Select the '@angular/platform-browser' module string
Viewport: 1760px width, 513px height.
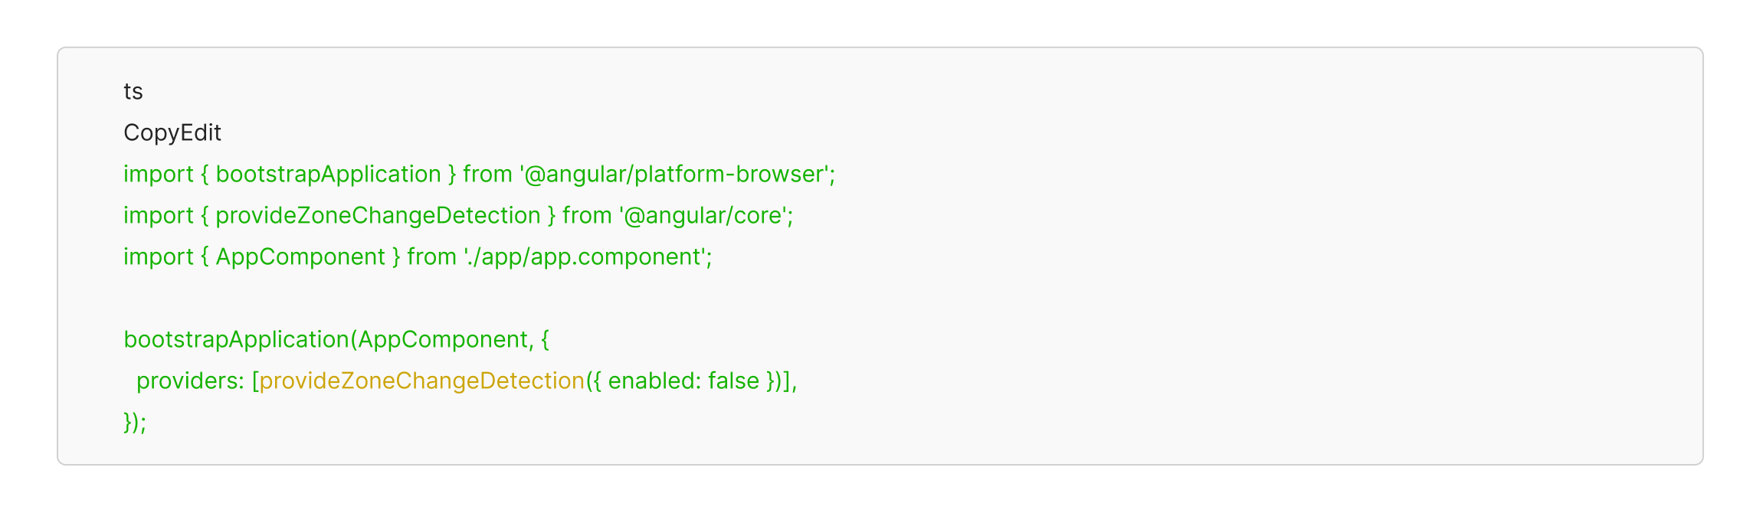click(677, 175)
